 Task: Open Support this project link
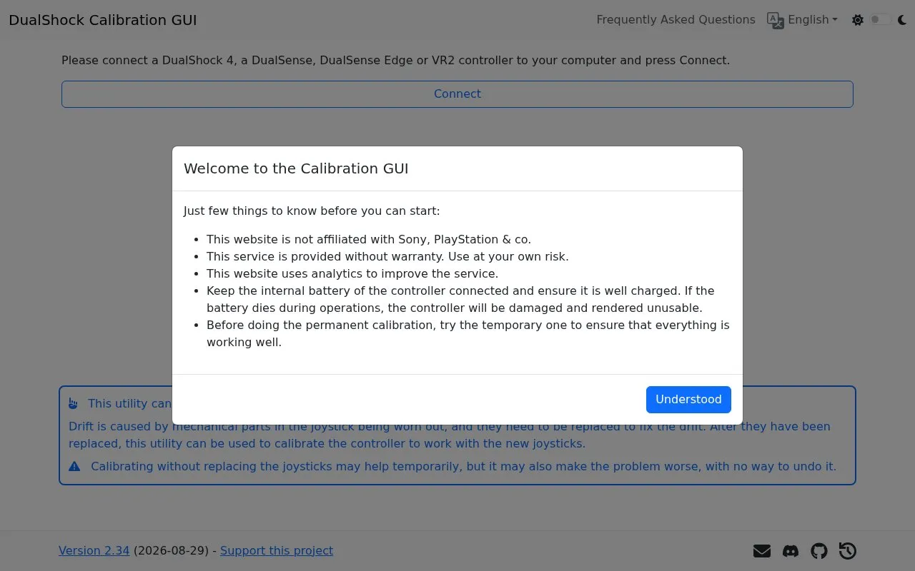click(277, 551)
